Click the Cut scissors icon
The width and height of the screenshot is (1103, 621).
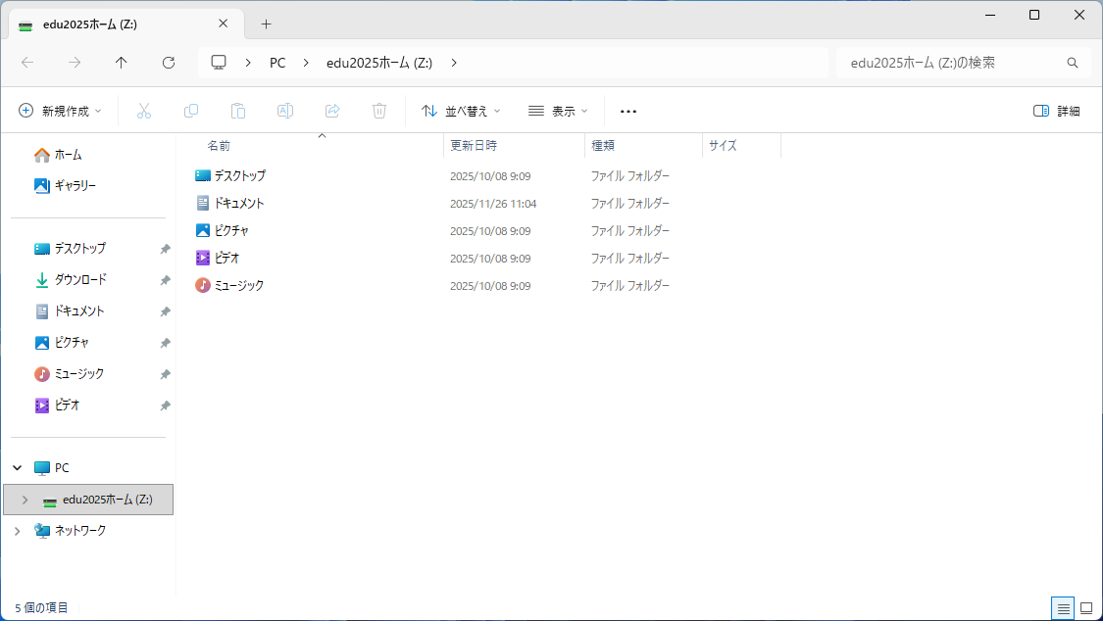point(144,111)
